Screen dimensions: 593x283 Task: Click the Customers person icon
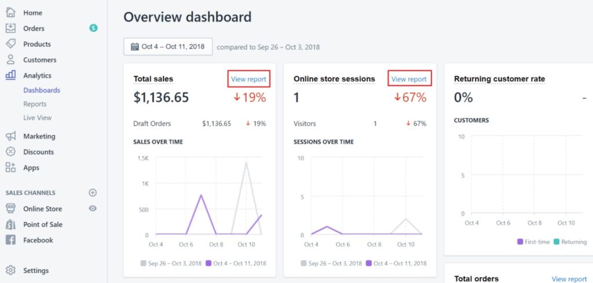(10, 60)
